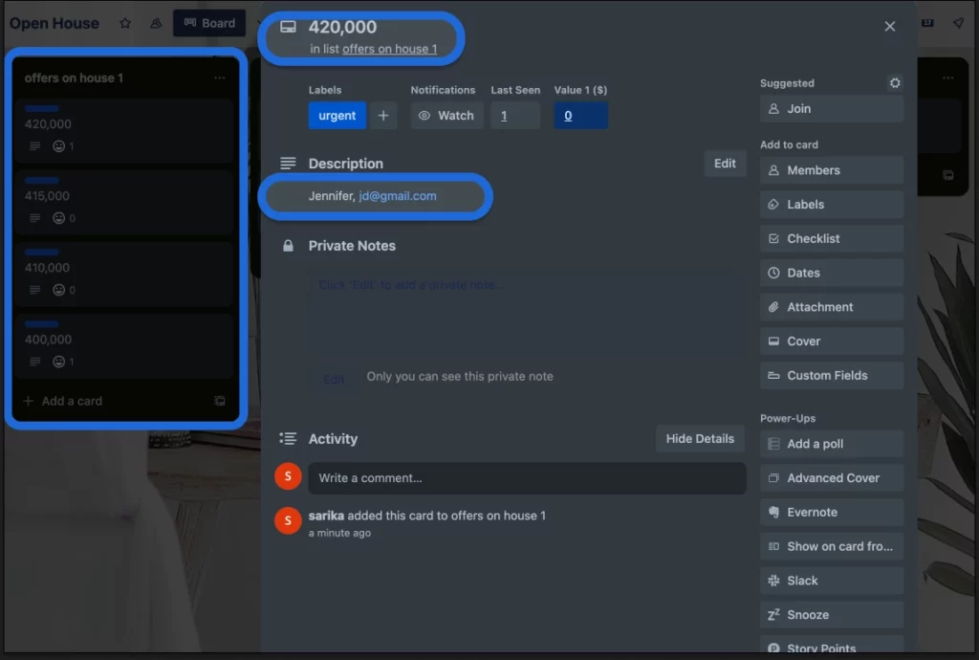The width and height of the screenshot is (979, 660).
Task: Close the 420,000 card dialog
Action: (x=890, y=26)
